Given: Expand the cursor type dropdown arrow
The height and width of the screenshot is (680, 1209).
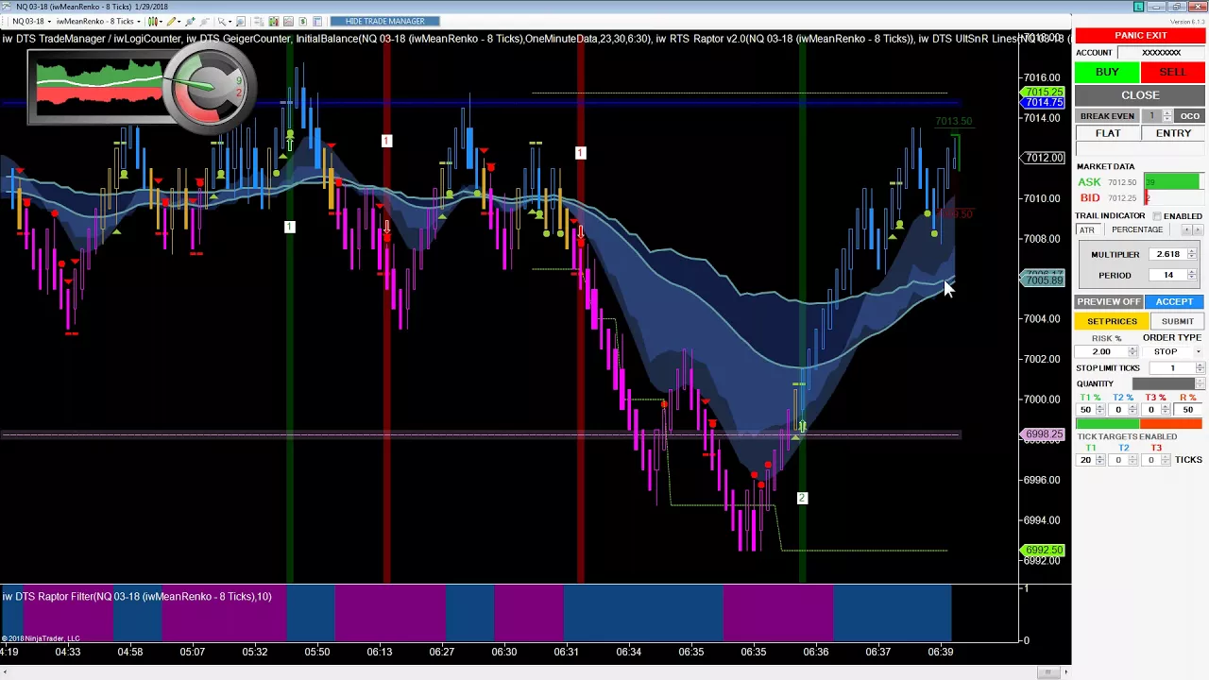Looking at the screenshot, I should (x=230, y=21).
